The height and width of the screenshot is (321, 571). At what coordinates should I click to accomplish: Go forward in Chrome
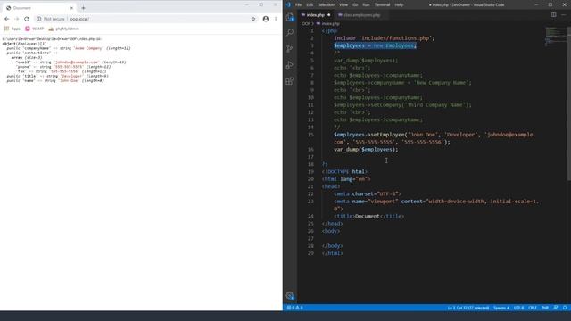[17, 19]
